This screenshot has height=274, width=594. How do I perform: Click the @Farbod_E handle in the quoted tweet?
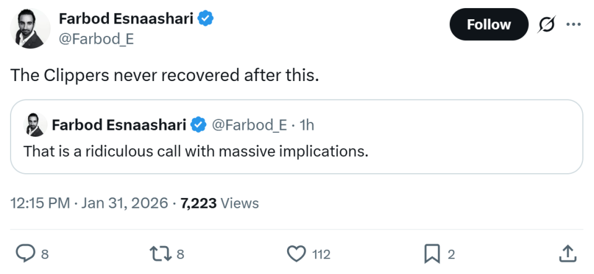click(249, 125)
